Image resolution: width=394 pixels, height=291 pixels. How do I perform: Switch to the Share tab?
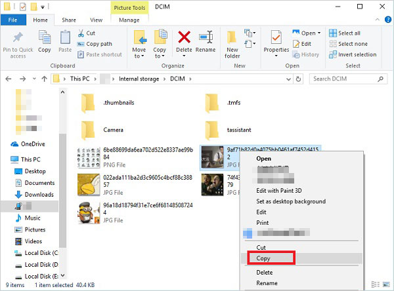(x=69, y=20)
